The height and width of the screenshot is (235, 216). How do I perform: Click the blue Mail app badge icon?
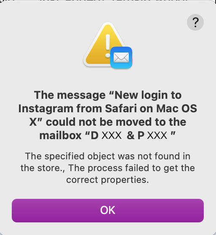(121, 58)
